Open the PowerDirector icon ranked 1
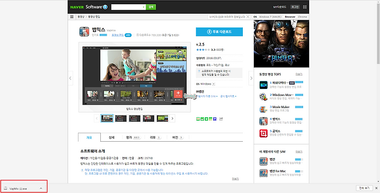 (263, 85)
